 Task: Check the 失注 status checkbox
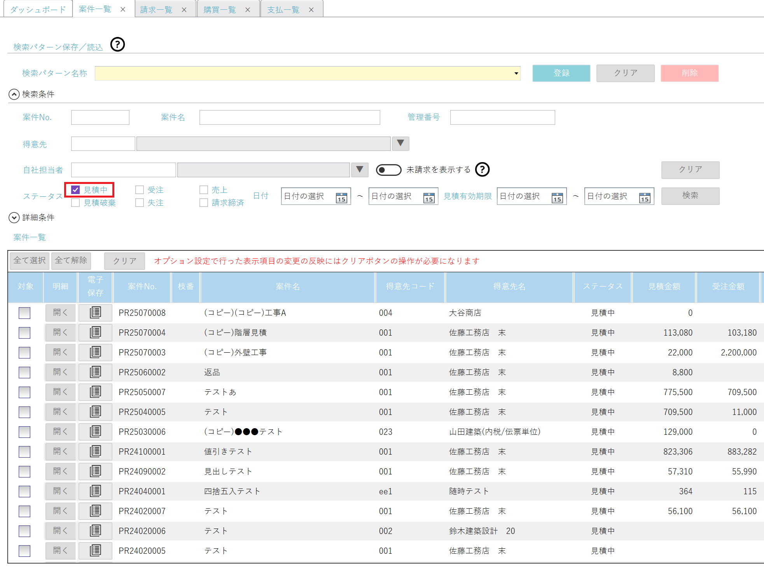tap(140, 203)
